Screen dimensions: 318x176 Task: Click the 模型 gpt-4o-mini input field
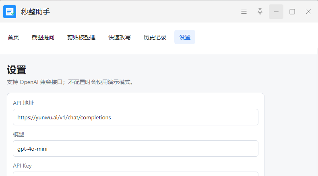pyautogui.click(x=136, y=148)
